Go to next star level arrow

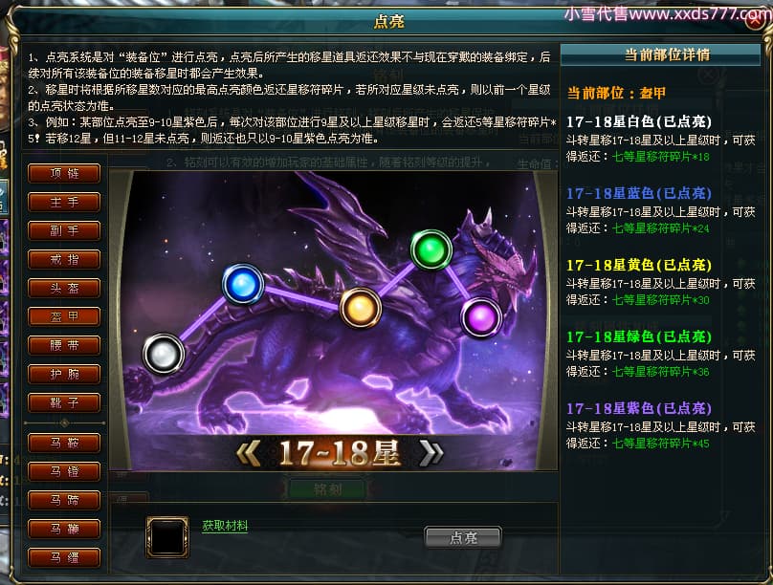coord(431,452)
